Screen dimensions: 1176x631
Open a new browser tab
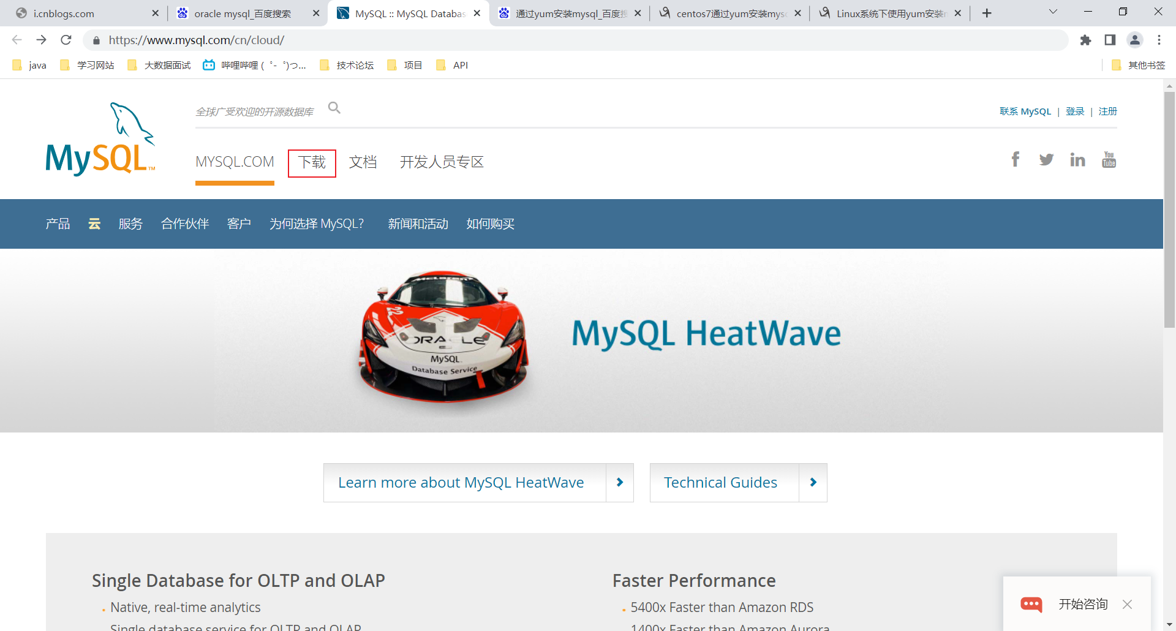(987, 13)
